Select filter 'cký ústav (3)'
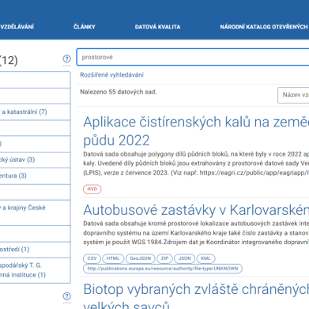Image resolution: width=309 pixels, height=309 pixels. point(35,160)
